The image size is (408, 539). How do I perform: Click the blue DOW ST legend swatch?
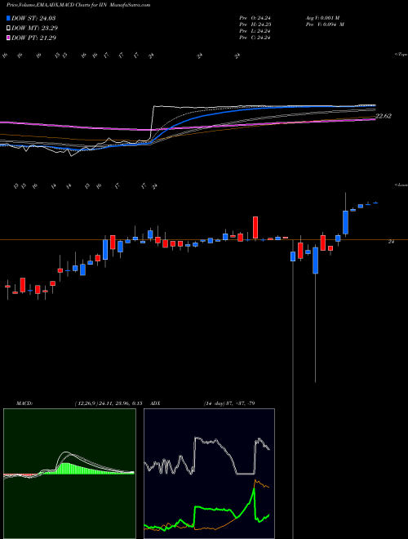(x=8, y=18)
